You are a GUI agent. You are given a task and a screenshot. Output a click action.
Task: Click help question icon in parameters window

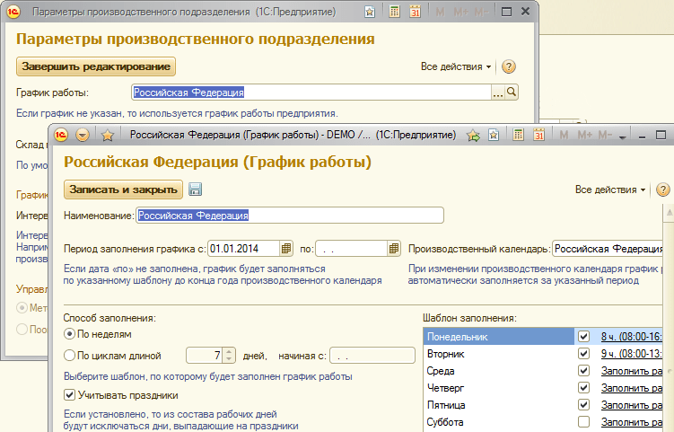[x=509, y=66]
